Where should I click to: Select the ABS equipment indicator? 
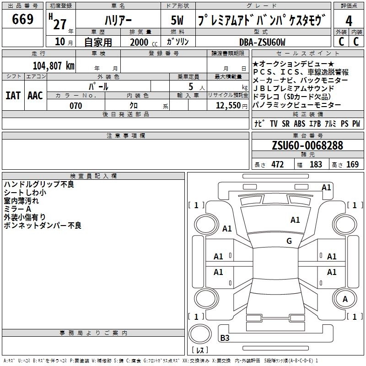299,124
